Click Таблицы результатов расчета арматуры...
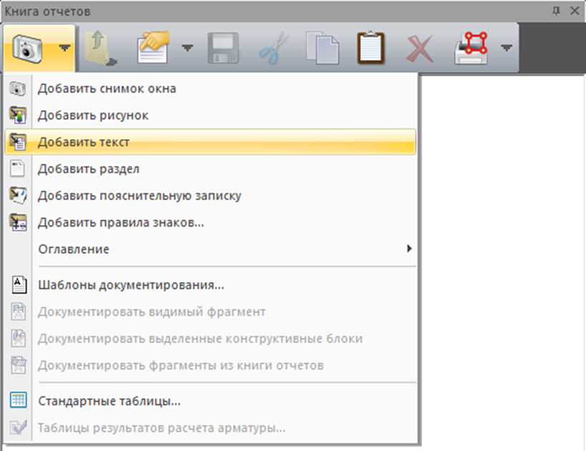The width and height of the screenshot is (586, 451). click(210, 427)
